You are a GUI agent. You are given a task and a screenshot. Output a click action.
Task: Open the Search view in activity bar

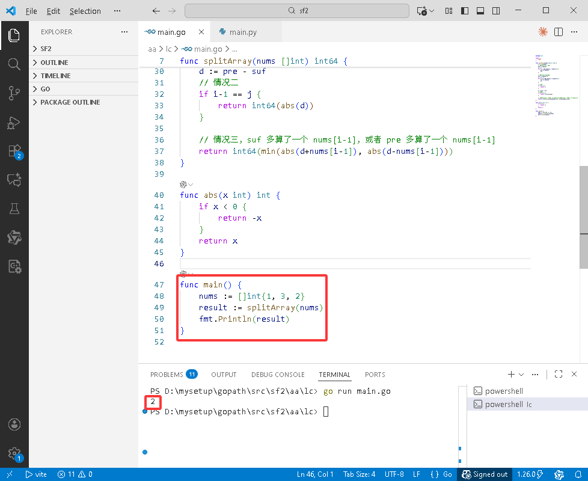pyautogui.click(x=14, y=64)
